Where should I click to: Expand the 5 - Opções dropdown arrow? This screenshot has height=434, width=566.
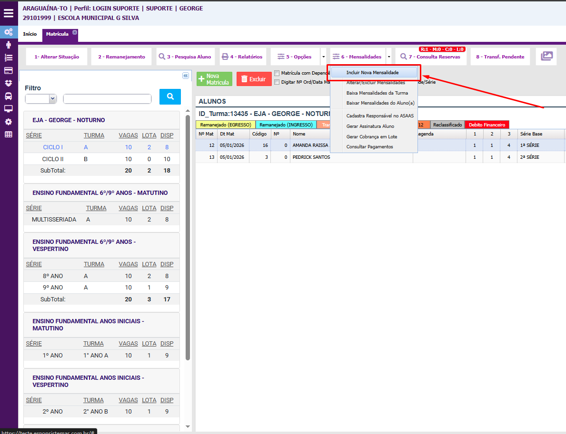coord(323,57)
